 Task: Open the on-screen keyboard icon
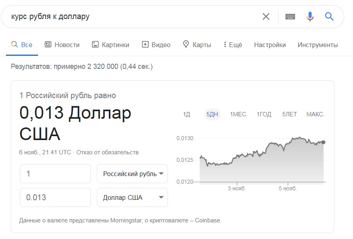(x=290, y=16)
